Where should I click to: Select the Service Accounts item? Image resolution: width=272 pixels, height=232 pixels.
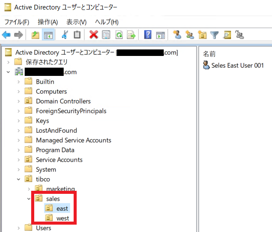pyautogui.click(x=59, y=160)
